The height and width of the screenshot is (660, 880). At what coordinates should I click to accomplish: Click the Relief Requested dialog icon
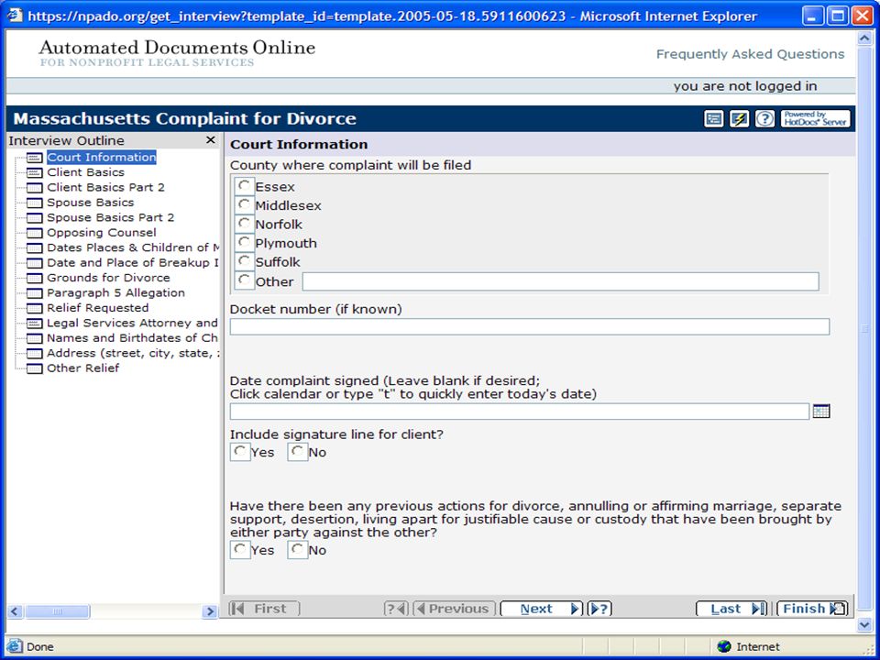pos(34,309)
